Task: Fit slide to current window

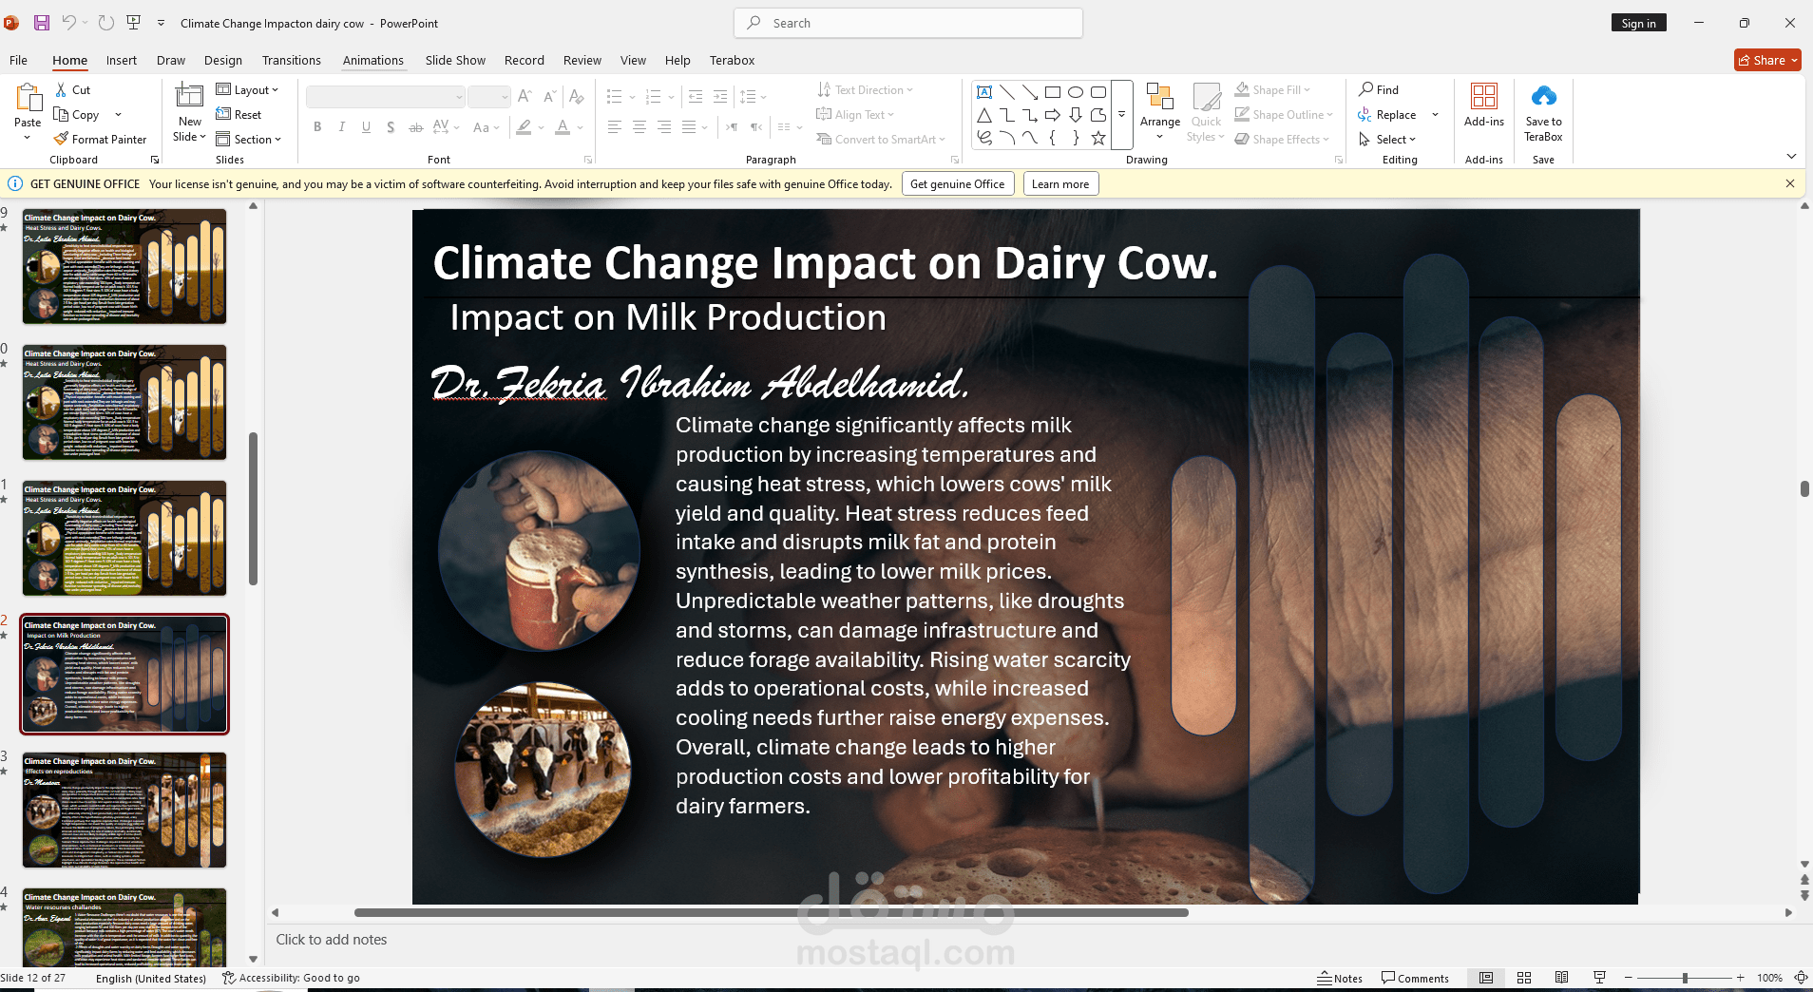Action: click(x=1801, y=978)
